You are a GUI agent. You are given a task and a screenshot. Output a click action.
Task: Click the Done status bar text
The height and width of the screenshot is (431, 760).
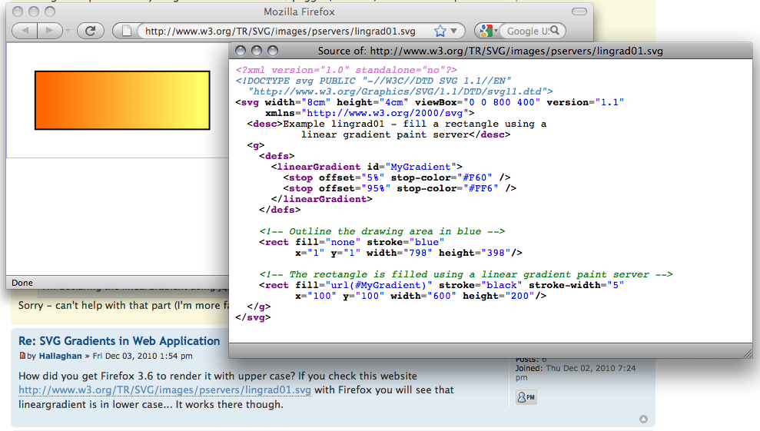22,283
